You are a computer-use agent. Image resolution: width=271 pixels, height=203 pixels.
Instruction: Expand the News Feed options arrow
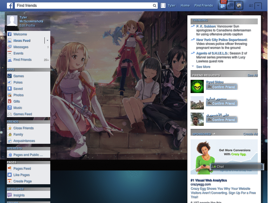(x=47, y=40)
